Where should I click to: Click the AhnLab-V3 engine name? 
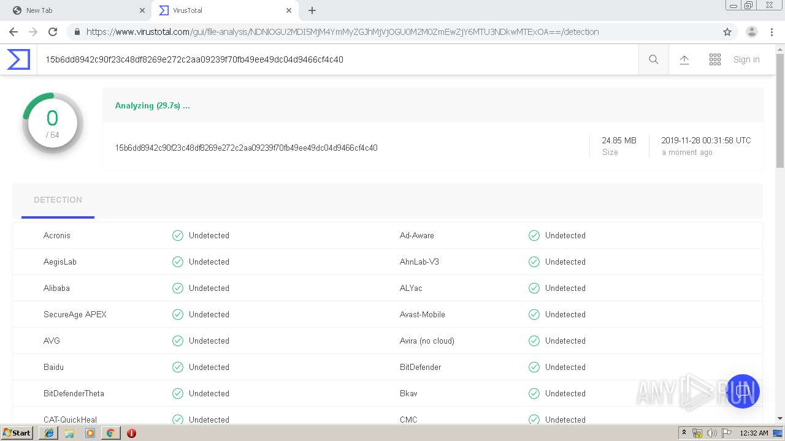[419, 262]
